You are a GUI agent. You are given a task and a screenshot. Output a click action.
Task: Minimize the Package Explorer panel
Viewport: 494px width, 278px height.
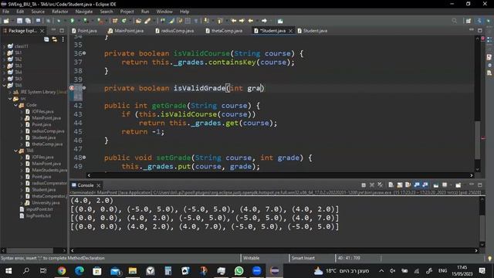click(53, 30)
